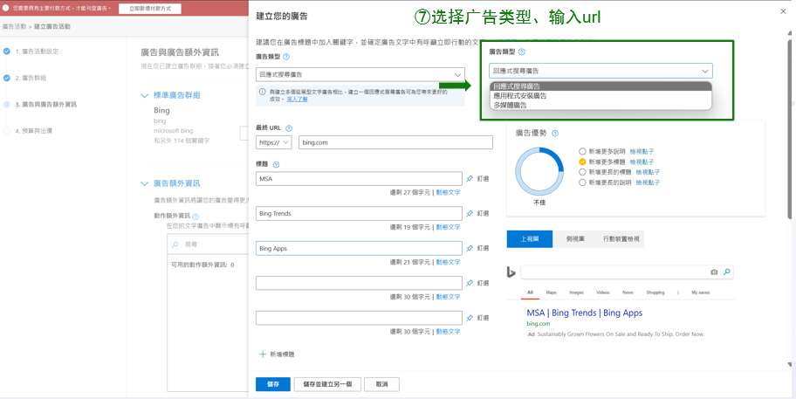Click search icon in 動作額外資訊 box
Image resolution: width=796 pixels, height=399 pixels.
(x=175, y=244)
